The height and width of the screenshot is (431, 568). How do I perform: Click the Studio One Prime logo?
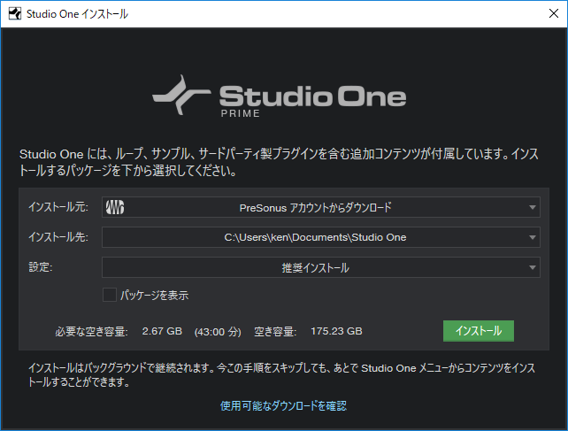280,96
